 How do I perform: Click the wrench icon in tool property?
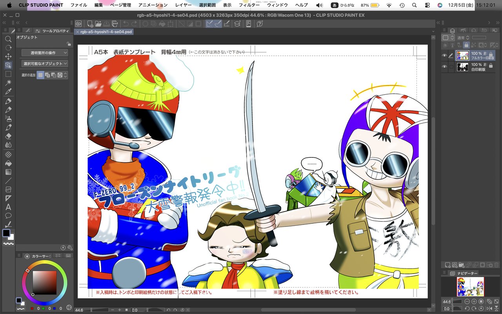coord(70,248)
